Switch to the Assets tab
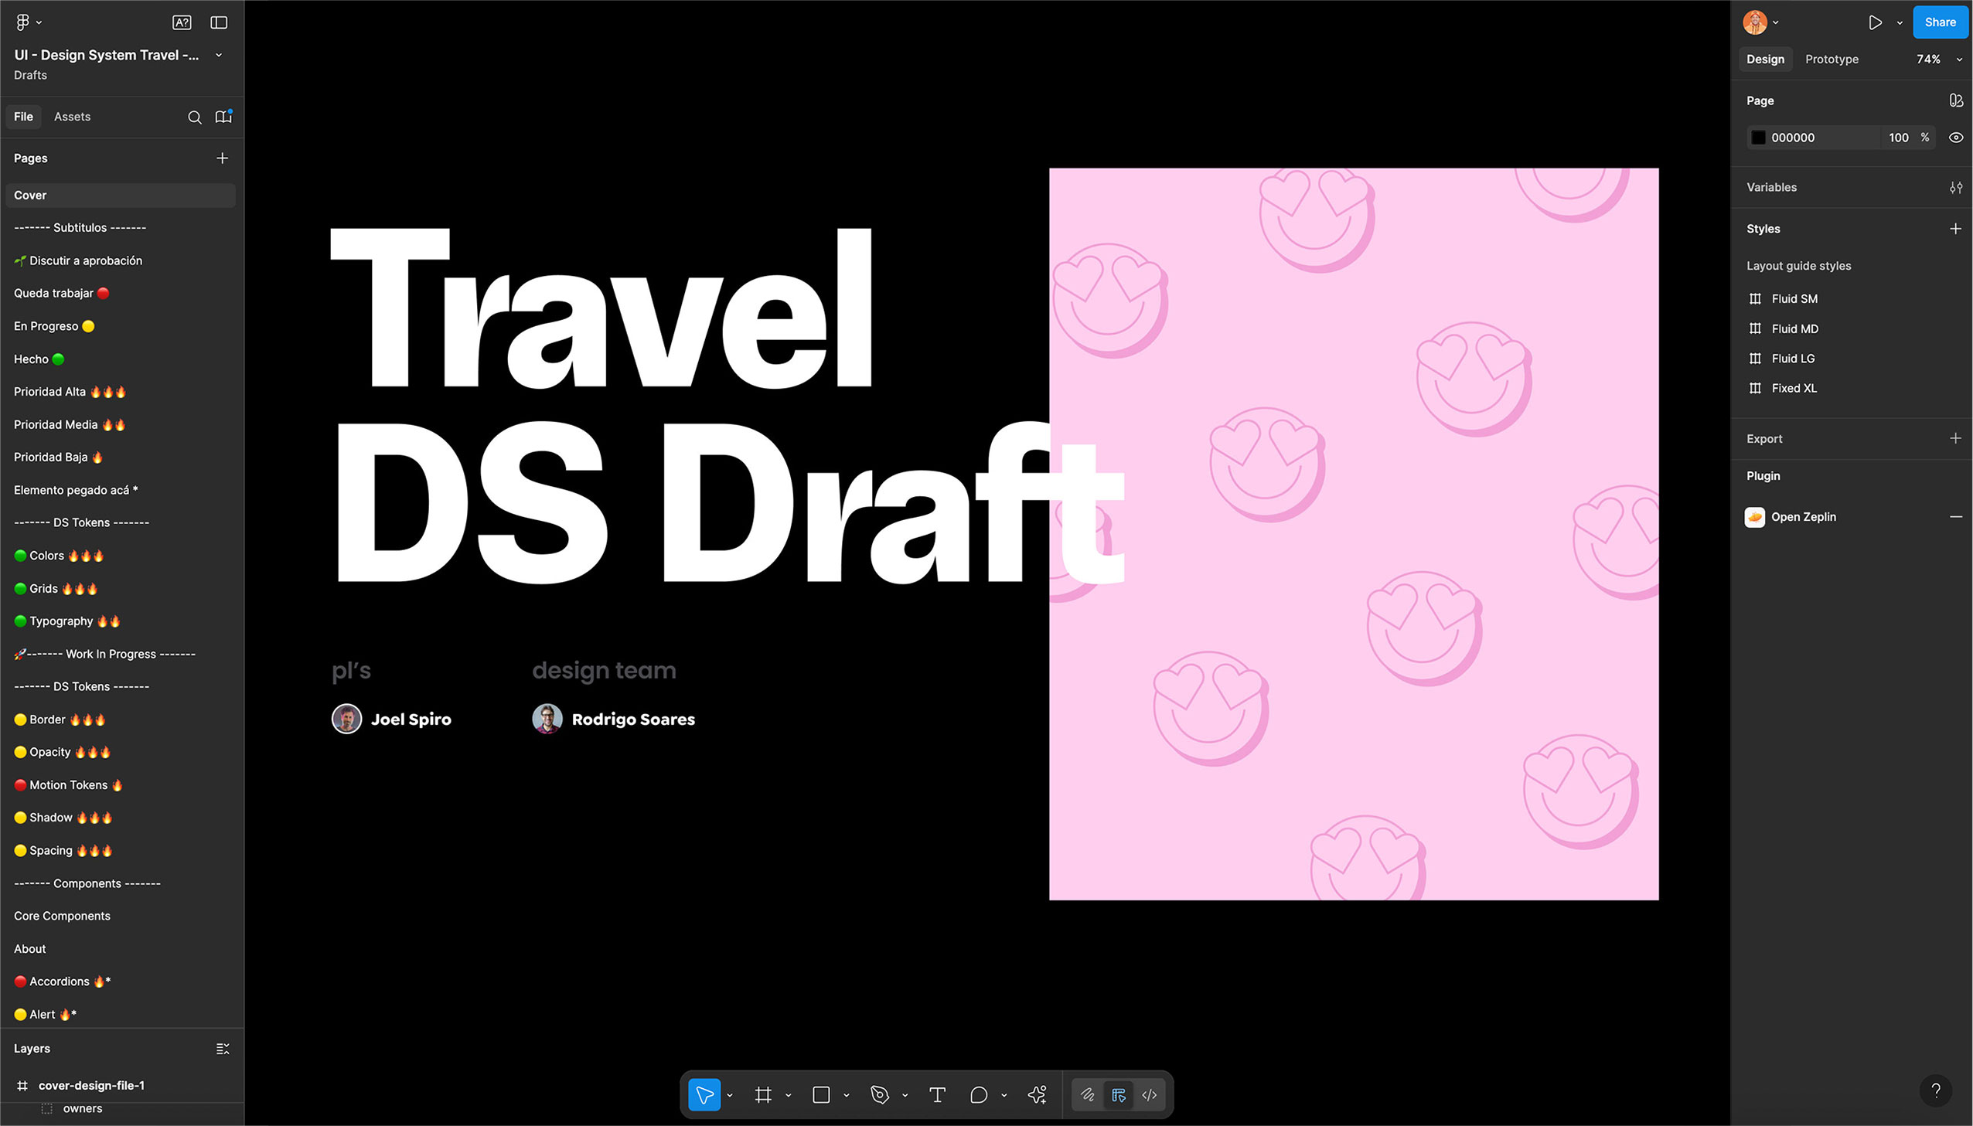Image resolution: width=1973 pixels, height=1126 pixels. click(x=72, y=117)
